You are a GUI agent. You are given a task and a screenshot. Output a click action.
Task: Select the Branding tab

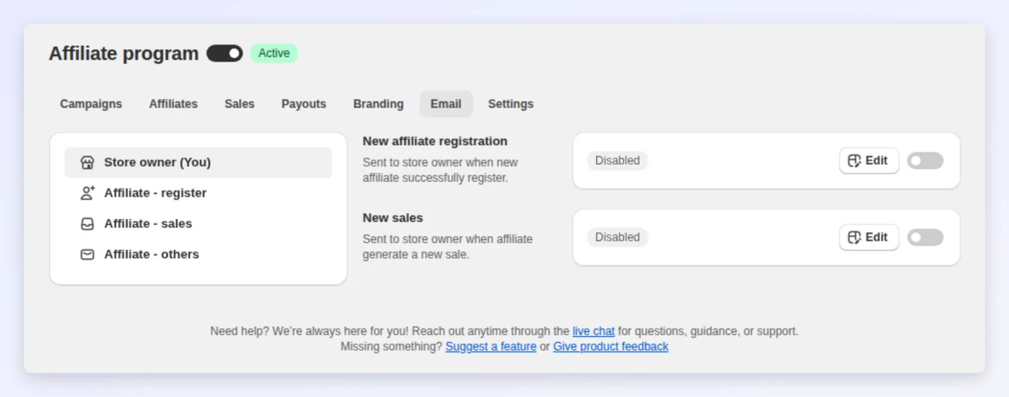[x=378, y=104]
